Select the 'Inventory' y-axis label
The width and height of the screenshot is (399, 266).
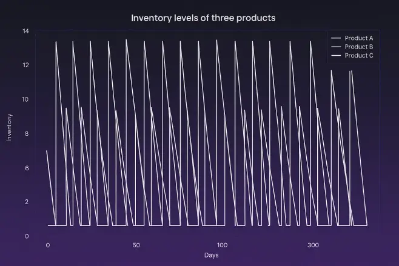pos(9,127)
